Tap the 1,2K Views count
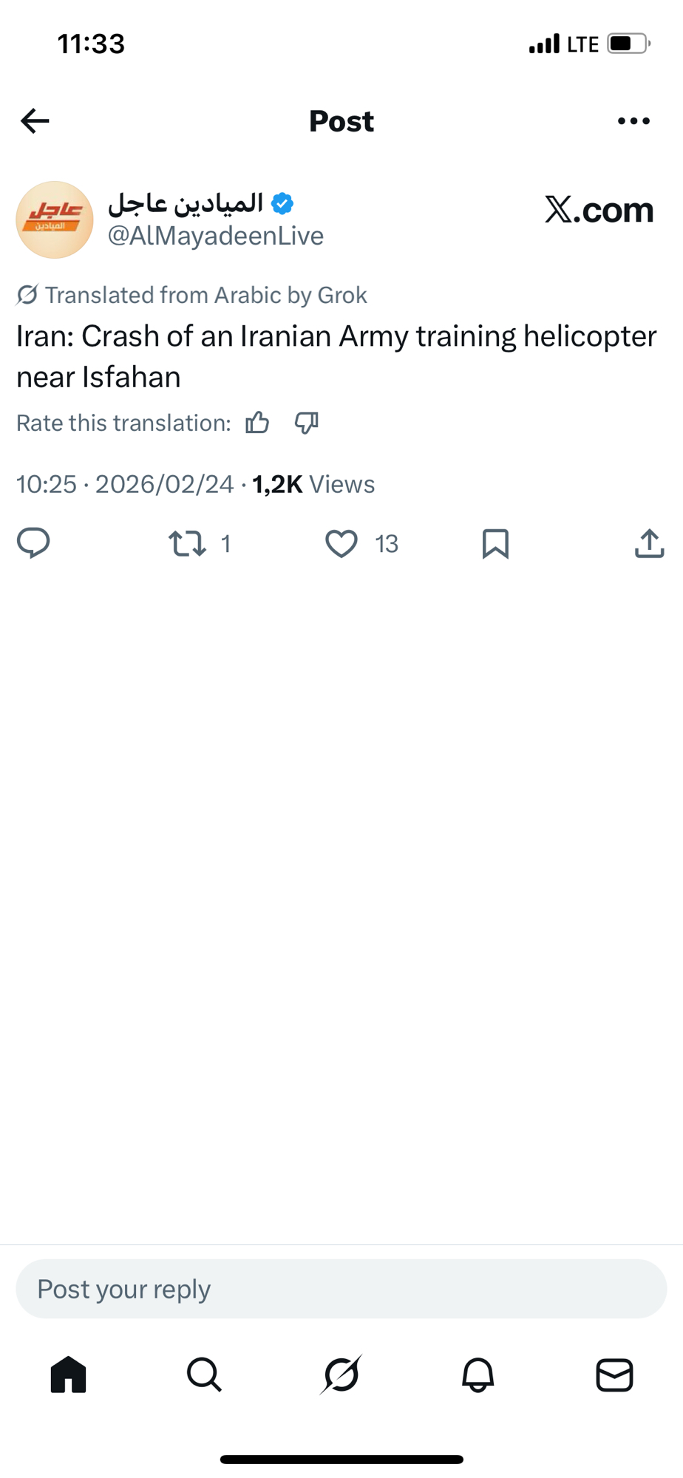This screenshot has width=683, height=1478. point(313,485)
